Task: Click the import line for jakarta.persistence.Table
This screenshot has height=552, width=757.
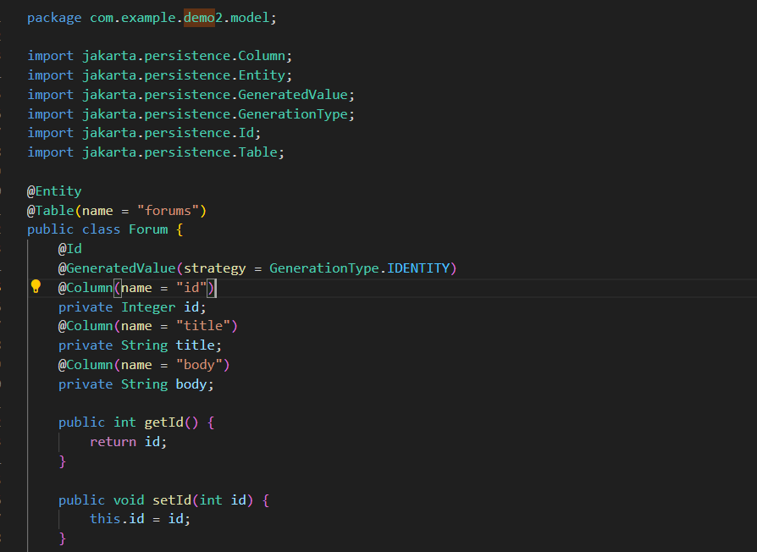Action: (156, 152)
